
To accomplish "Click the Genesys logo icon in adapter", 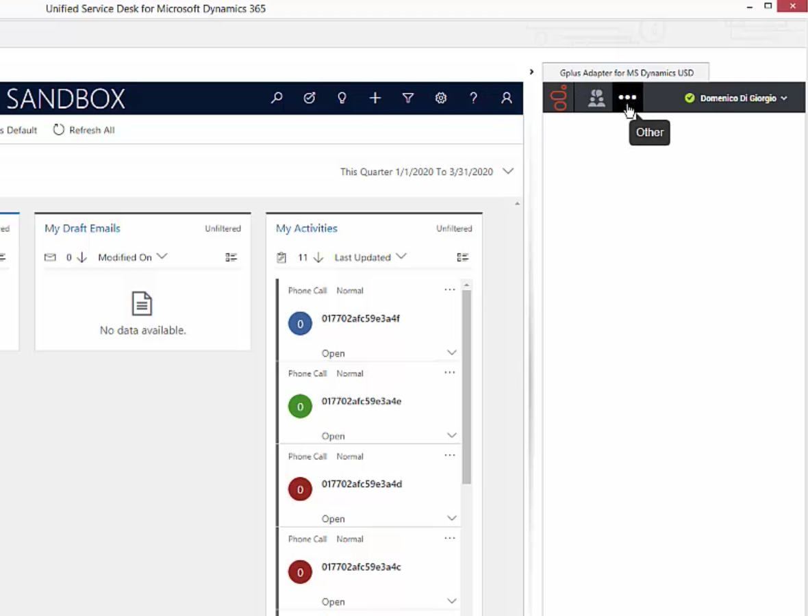I will (x=559, y=97).
